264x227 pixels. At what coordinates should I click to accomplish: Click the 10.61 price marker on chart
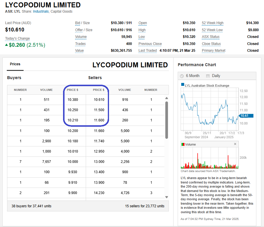coord(246,116)
